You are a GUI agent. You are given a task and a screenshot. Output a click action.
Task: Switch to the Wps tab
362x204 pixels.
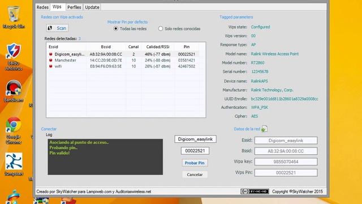tap(57, 7)
